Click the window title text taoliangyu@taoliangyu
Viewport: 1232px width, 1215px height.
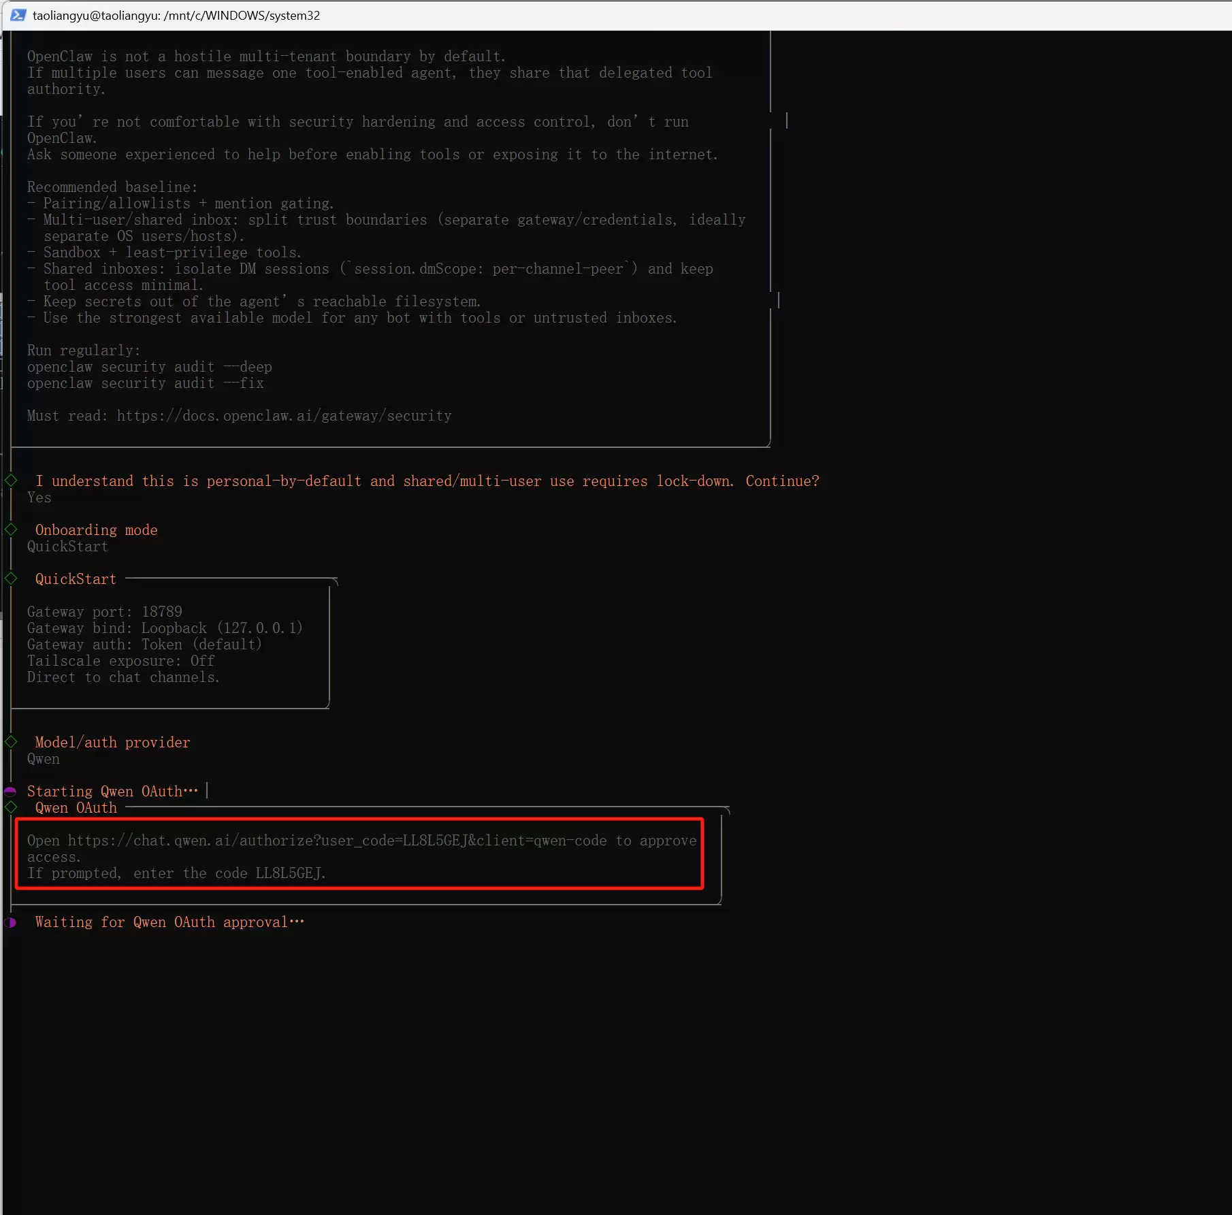176,15
